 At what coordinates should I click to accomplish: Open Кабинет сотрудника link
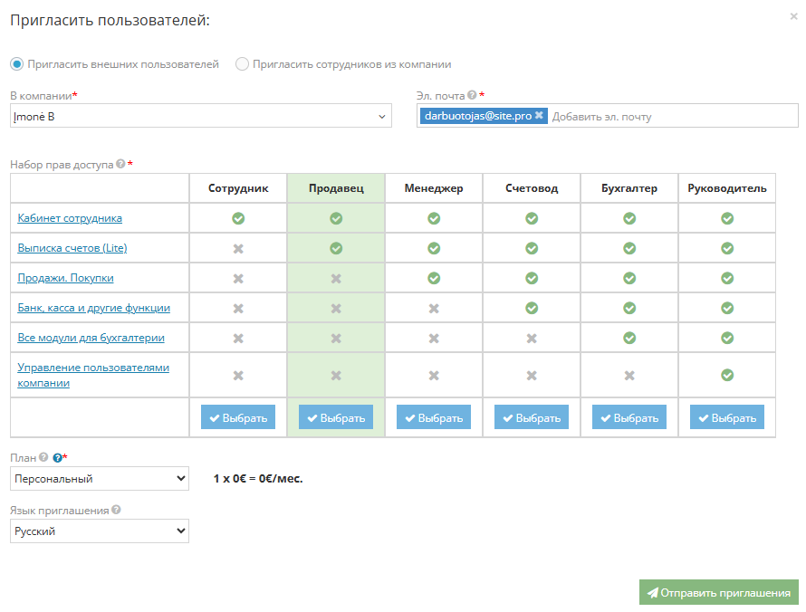pos(70,218)
